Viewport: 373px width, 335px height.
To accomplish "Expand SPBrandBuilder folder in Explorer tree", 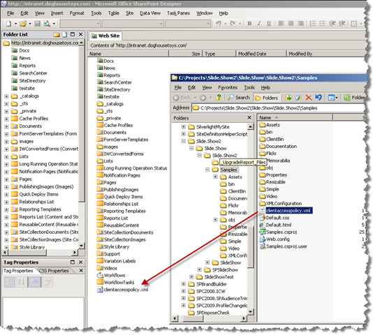I will (x=184, y=284).
